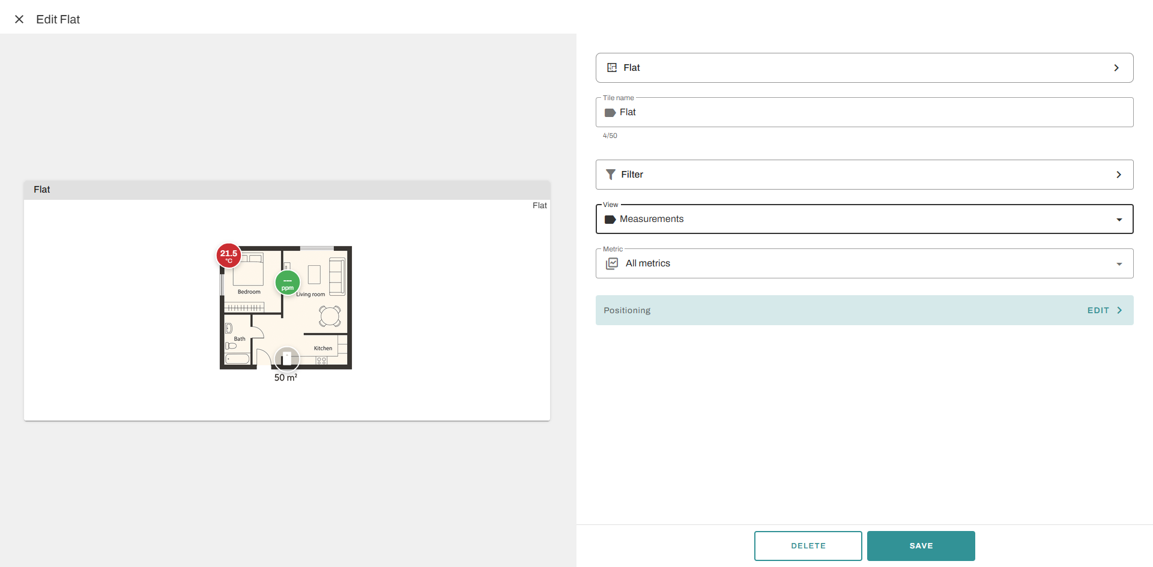The width and height of the screenshot is (1153, 567).
Task: Open the Positioning chevron arrow
Action: click(x=1119, y=310)
